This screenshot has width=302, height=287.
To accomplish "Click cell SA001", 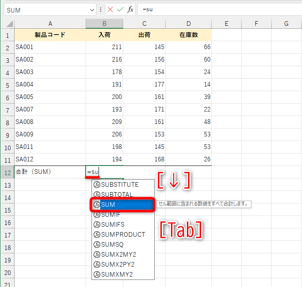I will point(50,47).
